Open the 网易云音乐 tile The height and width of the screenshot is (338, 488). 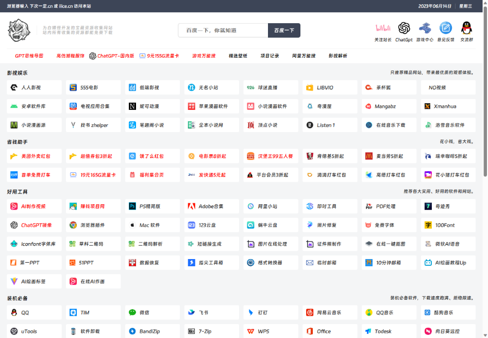point(330,312)
